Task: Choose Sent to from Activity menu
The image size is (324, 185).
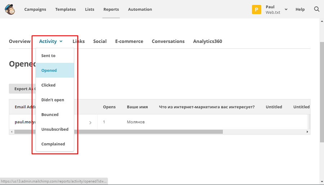Action: pyautogui.click(x=55, y=56)
